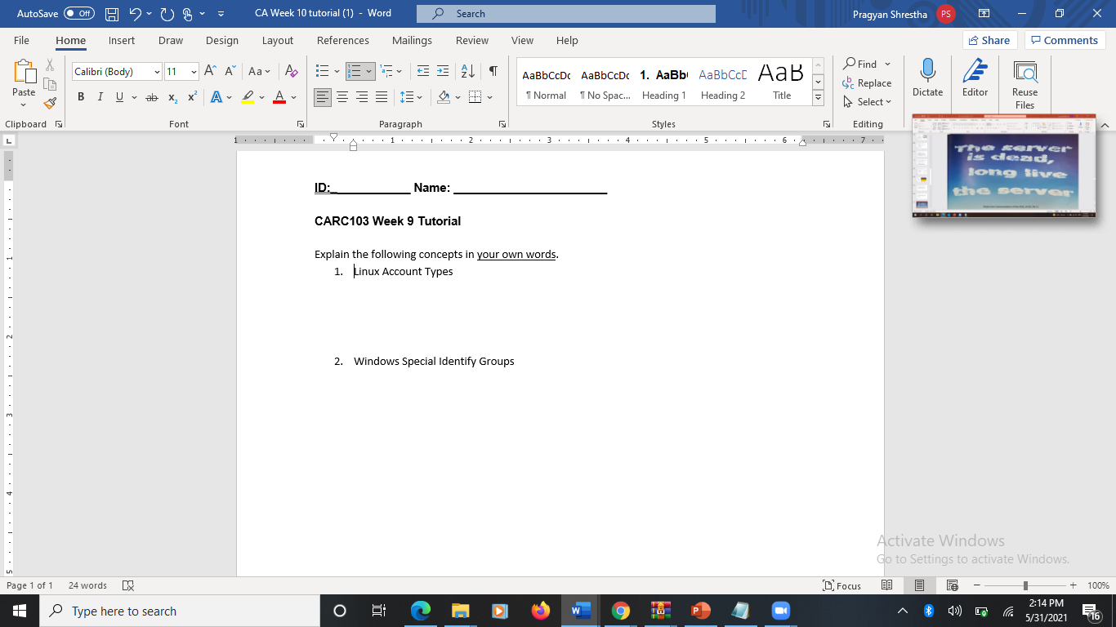Switch to the Design tab
This screenshot has width=1116, height=627.
(221, 40)
